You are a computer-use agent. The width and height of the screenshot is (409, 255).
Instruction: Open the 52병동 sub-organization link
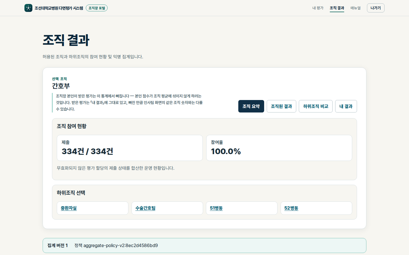[291, 208]
